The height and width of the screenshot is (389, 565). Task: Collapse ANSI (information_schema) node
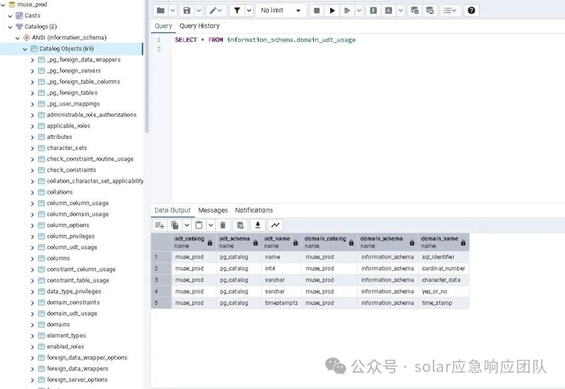(x=17, y=38)
